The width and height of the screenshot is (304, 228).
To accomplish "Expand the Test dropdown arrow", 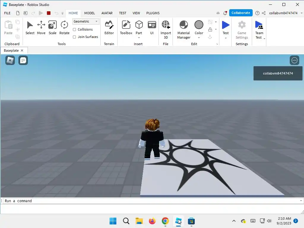I will (x=226, y=38).
